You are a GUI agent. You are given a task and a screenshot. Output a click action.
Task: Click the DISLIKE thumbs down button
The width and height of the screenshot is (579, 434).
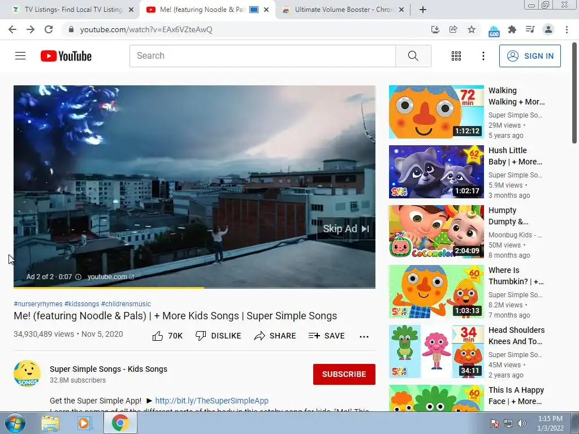218,336
